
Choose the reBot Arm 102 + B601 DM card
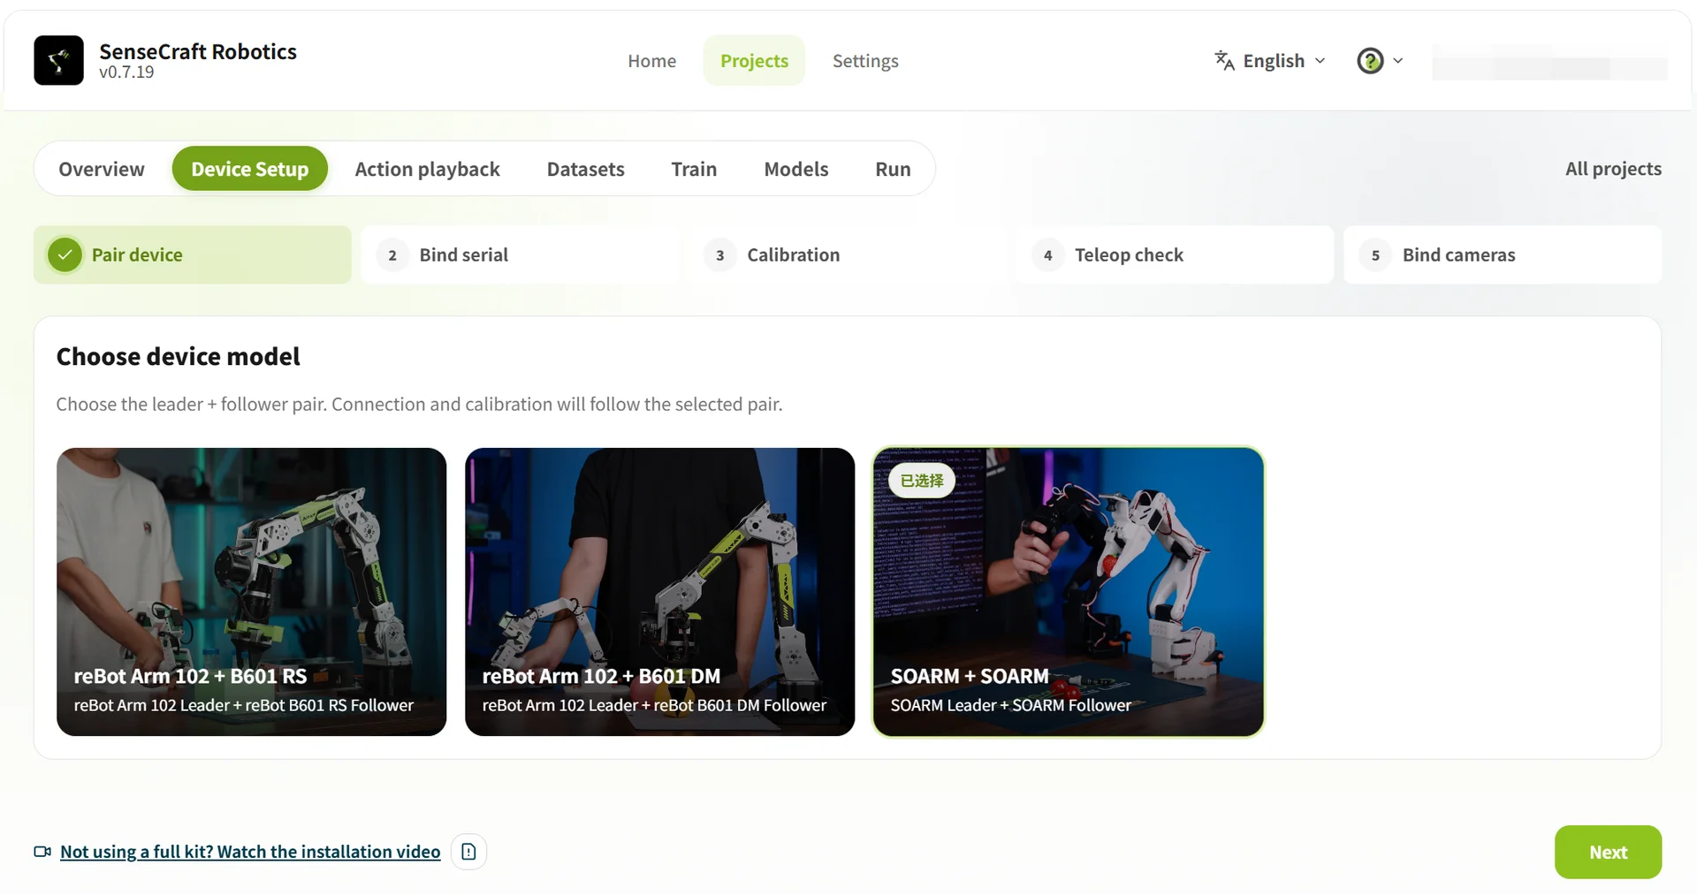(660, 592)
